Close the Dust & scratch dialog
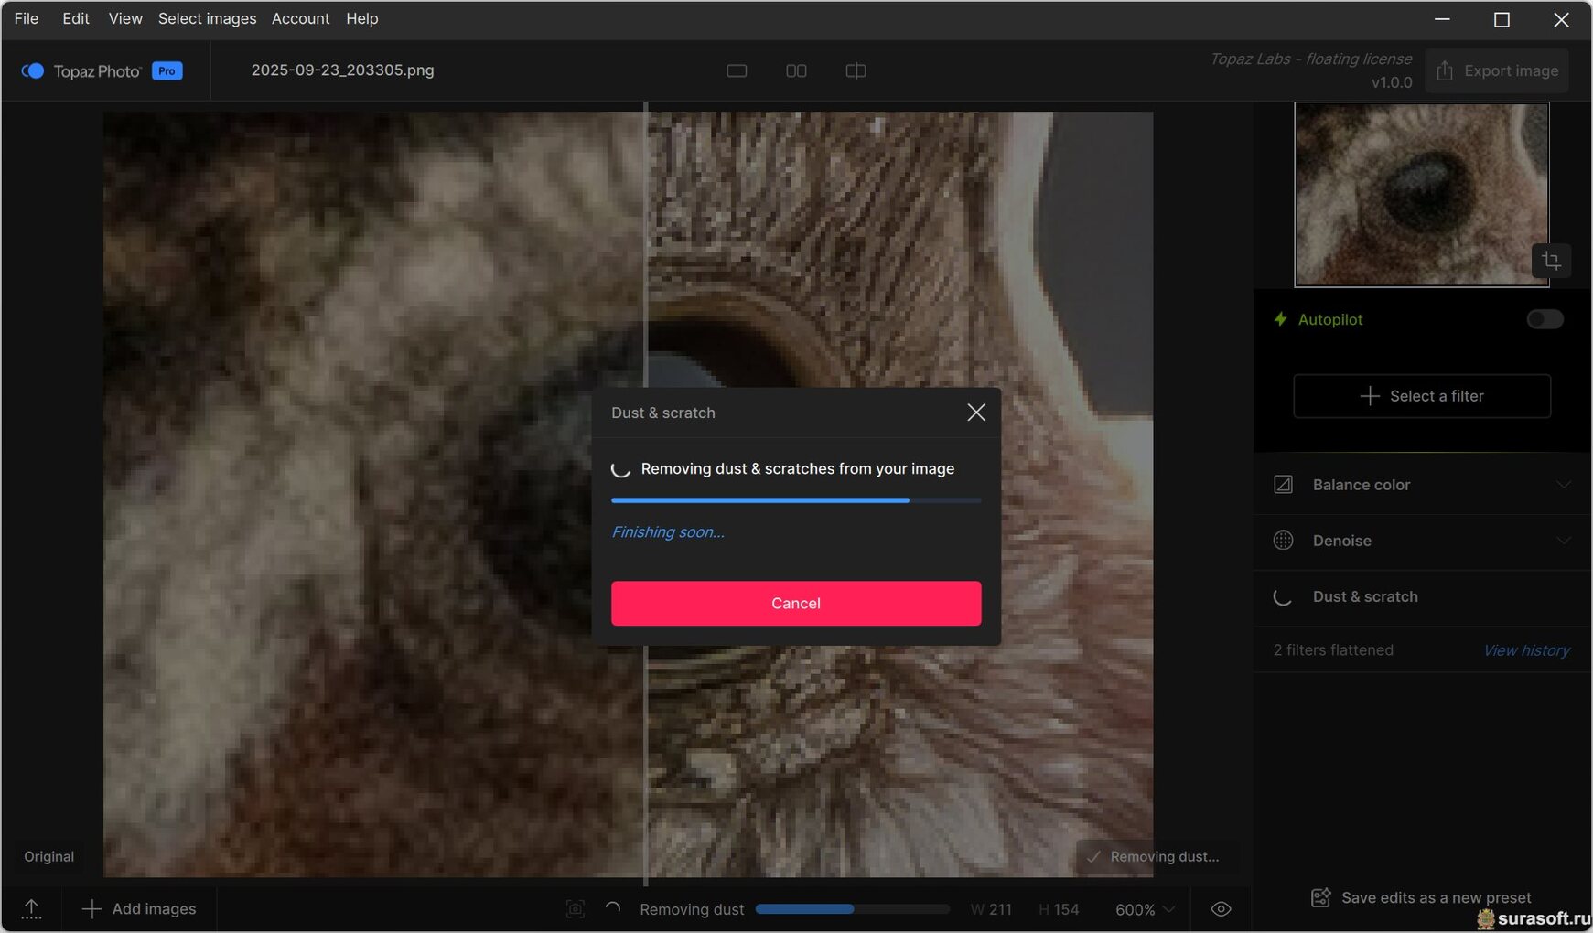This screenshot has height=933, width=1593. 976,413
